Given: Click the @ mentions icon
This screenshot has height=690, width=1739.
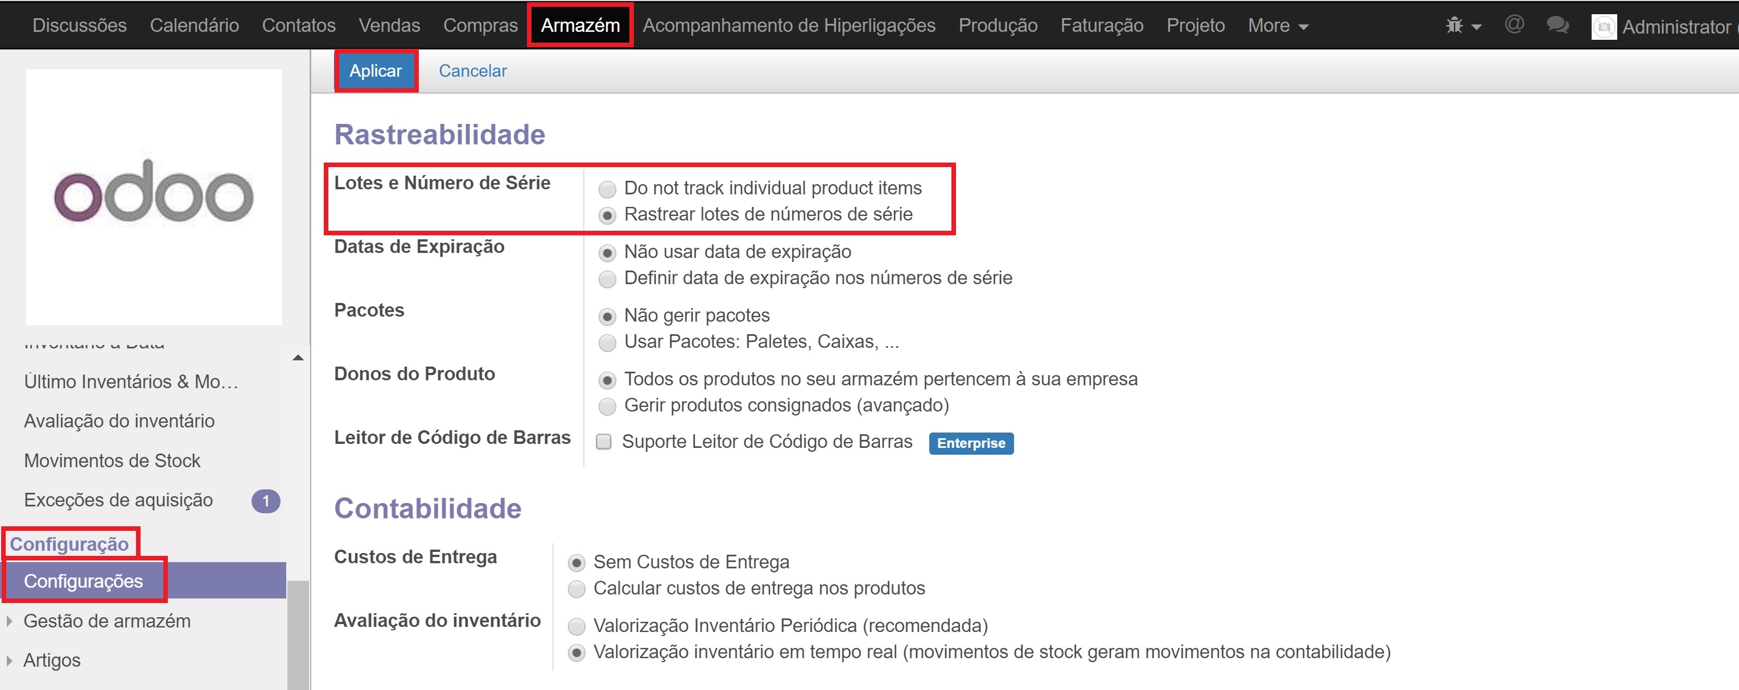Looking at the screenshot, I should coord(1514,25).
